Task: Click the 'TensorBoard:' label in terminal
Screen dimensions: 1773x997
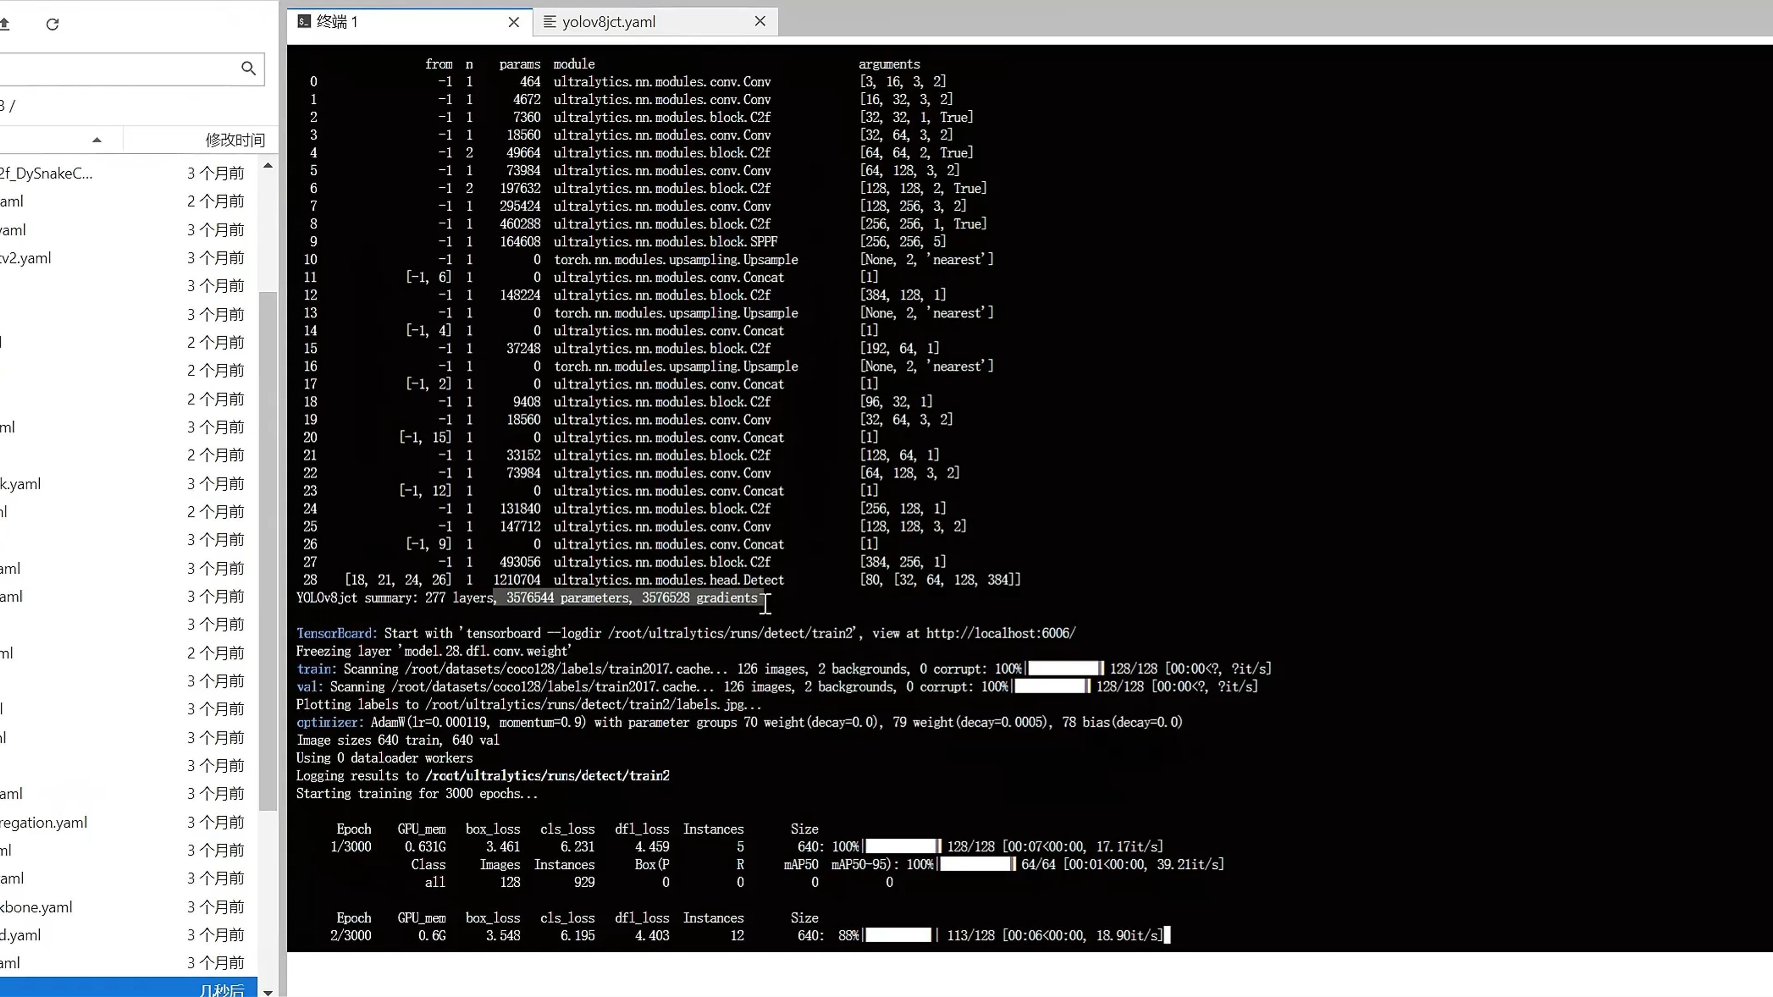Action: pyautogui.click(x=337, y=633)
